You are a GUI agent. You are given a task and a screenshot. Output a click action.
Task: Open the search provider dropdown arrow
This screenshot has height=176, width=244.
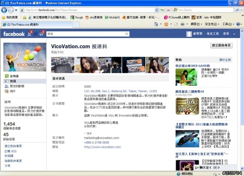(241, 10)
